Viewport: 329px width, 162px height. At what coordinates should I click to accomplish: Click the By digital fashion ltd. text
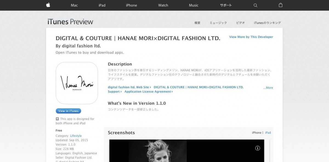(x=78, y=46)
